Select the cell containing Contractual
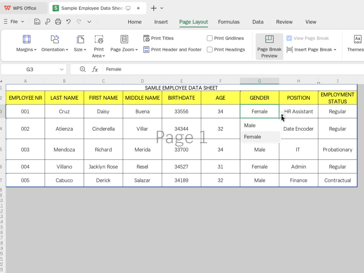This screenshot has height=273, width=364. [337, 180]
